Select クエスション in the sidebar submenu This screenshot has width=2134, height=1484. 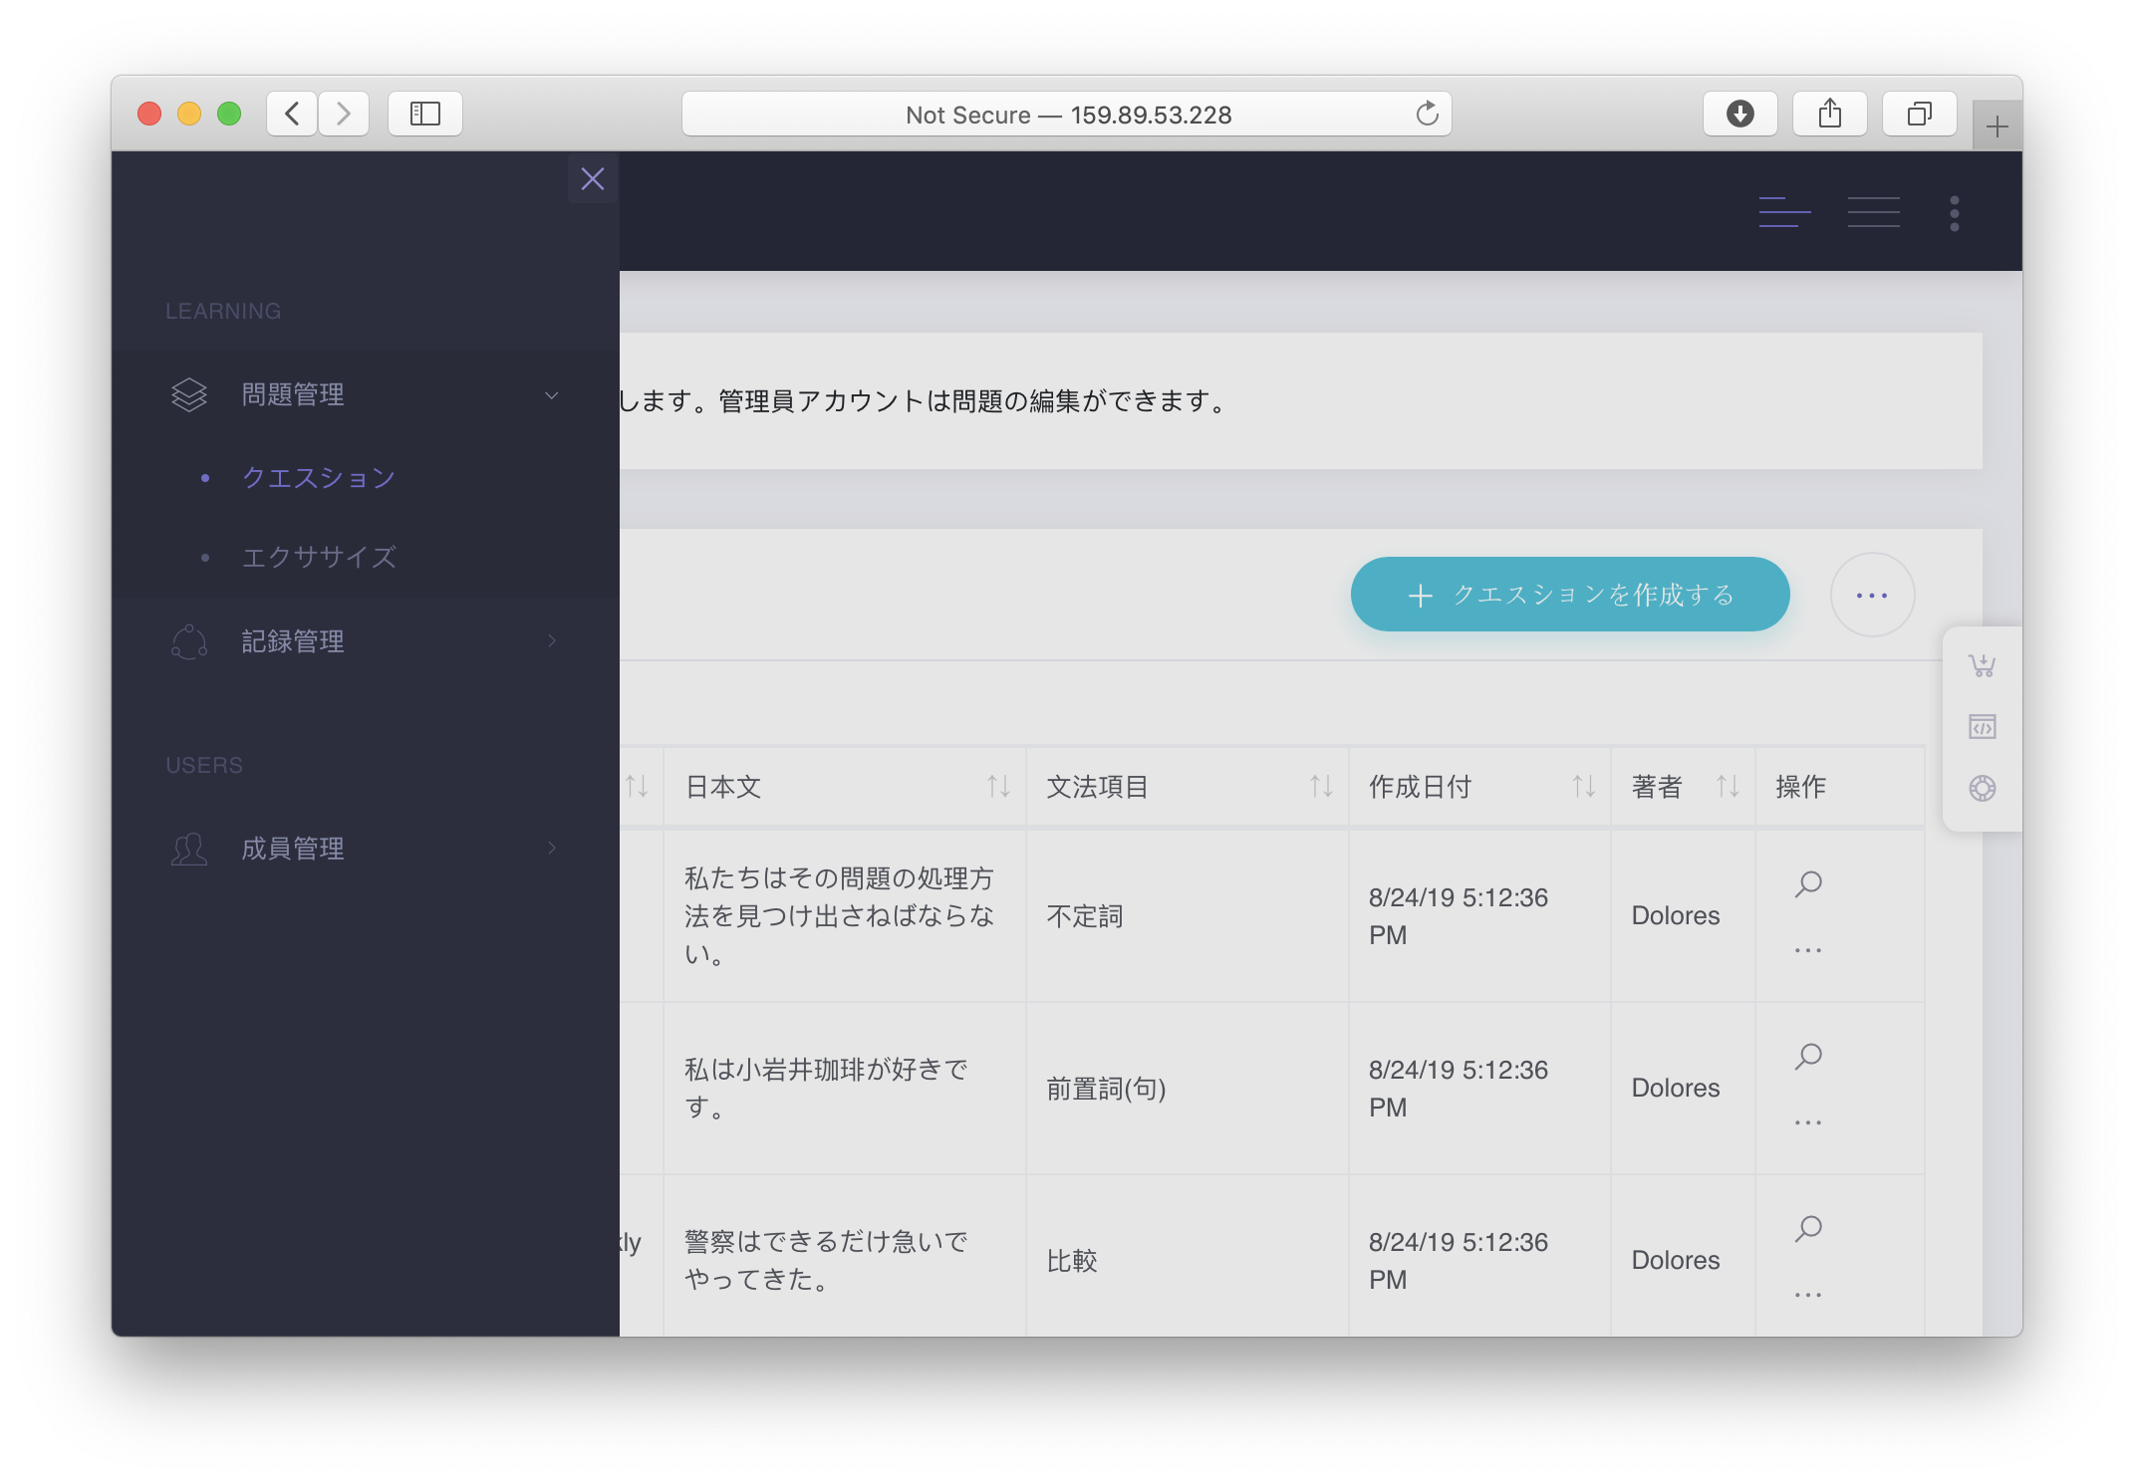tap(319, 478)
